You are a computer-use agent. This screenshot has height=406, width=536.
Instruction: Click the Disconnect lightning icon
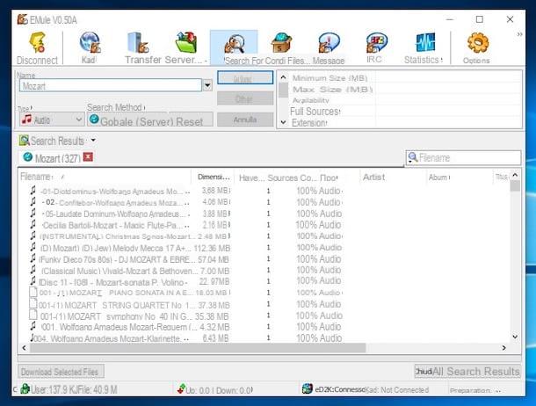(37, 42)
